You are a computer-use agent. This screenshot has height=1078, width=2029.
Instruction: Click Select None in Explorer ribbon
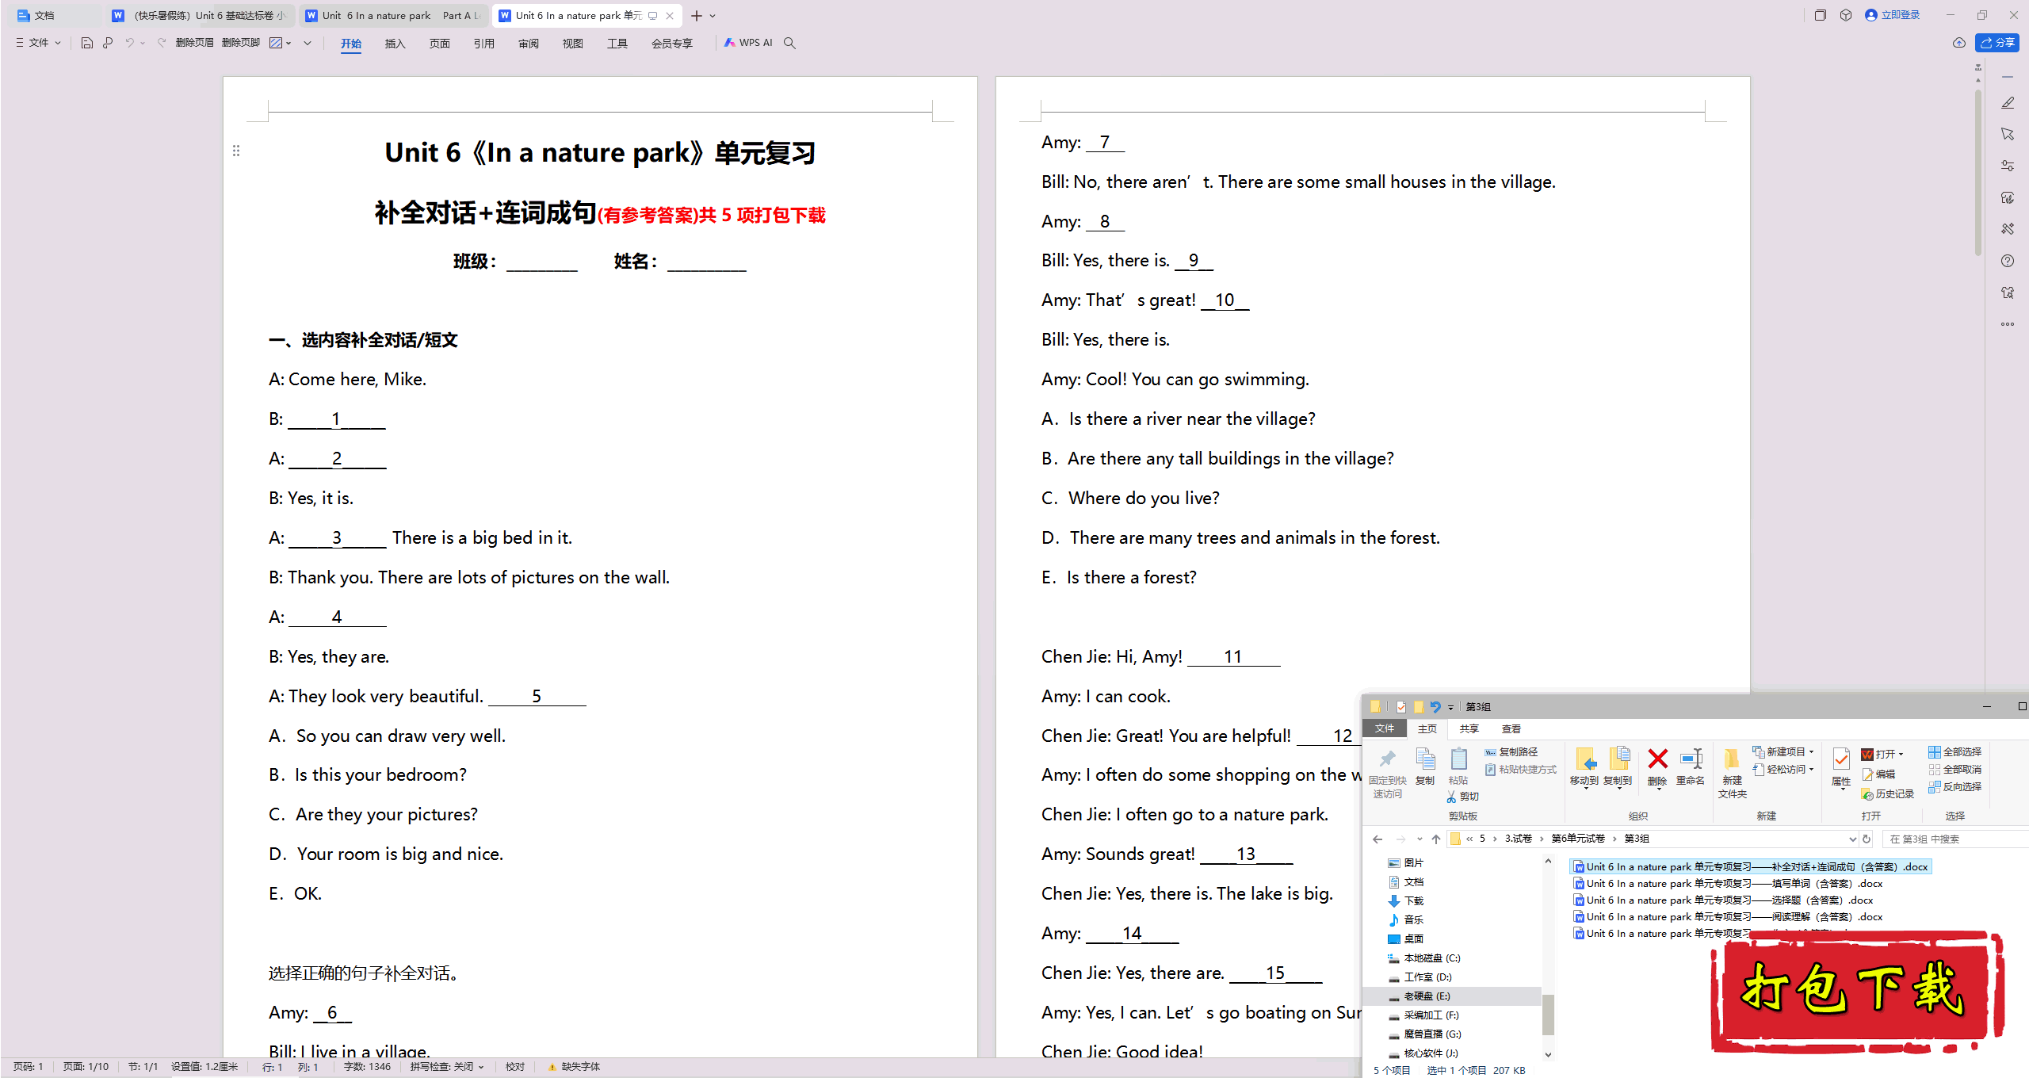coord(1955,770)
